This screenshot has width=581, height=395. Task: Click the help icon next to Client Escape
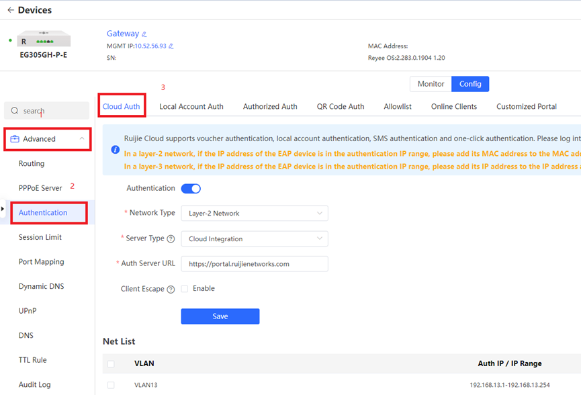click(x=171, y=289)
